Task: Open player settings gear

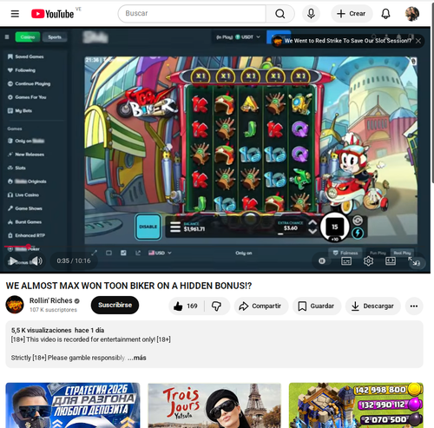Action: [368, 261]
